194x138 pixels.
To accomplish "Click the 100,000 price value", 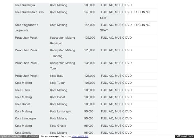I will point(90,5).
